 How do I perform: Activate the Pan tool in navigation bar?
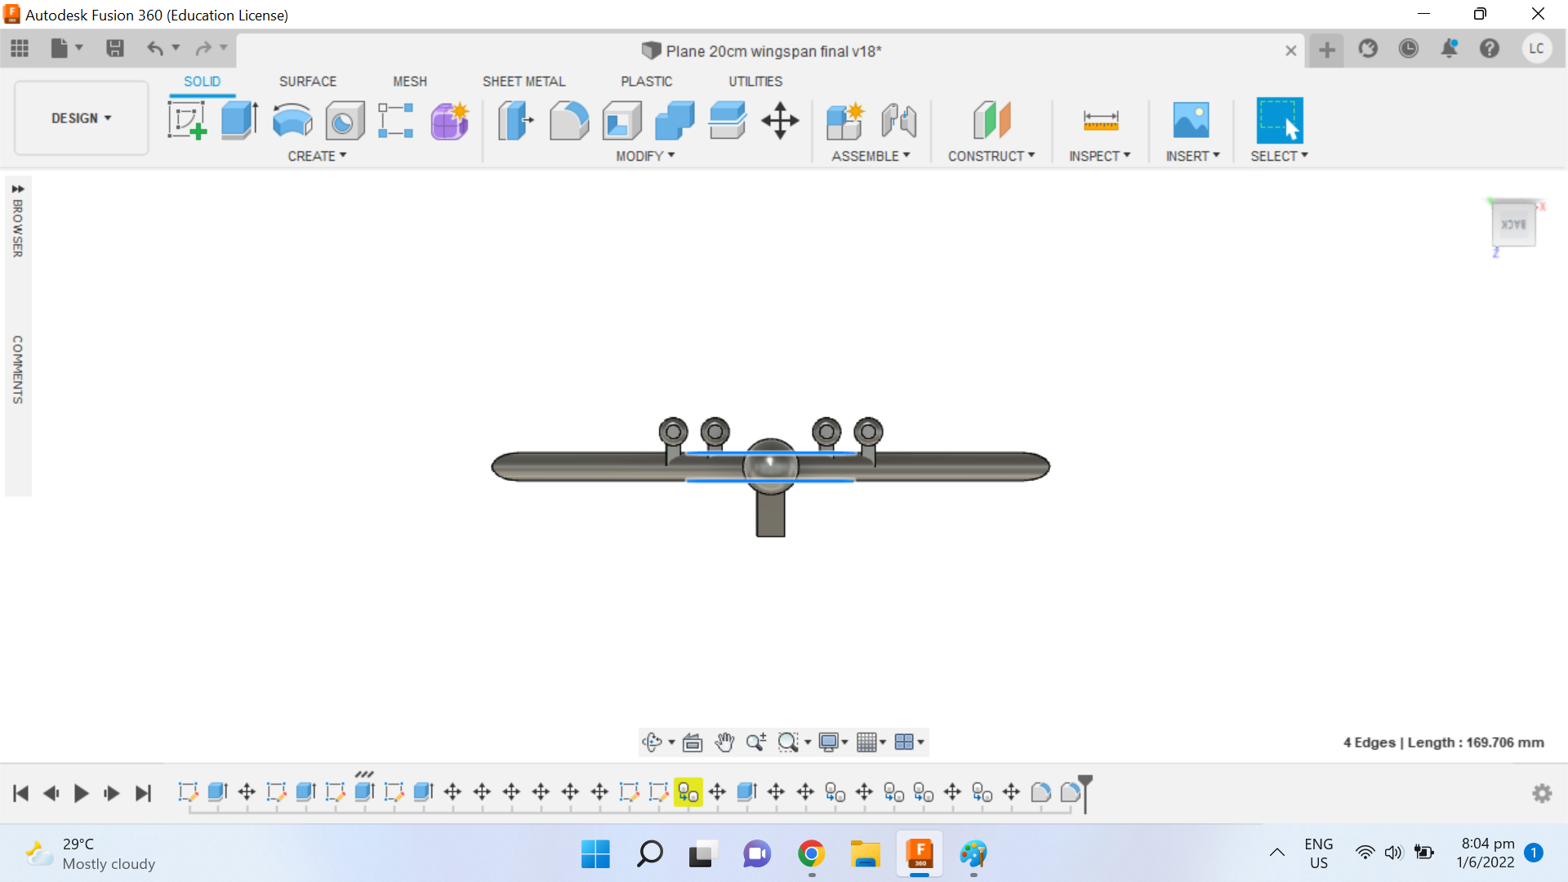pyautogui.click(x=724, y=742)
